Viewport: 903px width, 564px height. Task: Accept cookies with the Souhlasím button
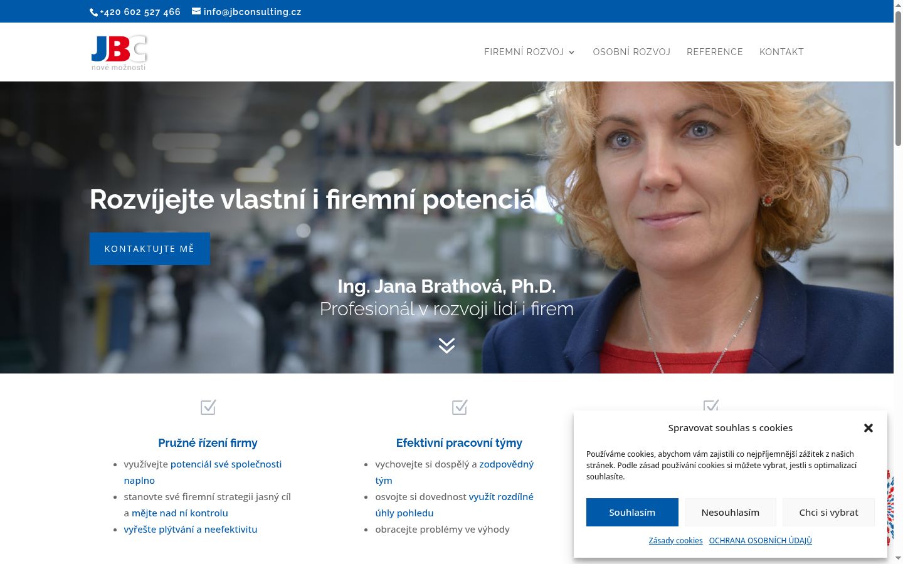click(x=632, y=513)
